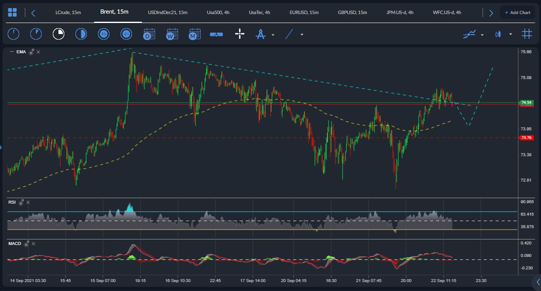Screen dimensions: 541x291
Task: Select the 30-minute timeframe half-clock icon
Action: coord(81,34)
